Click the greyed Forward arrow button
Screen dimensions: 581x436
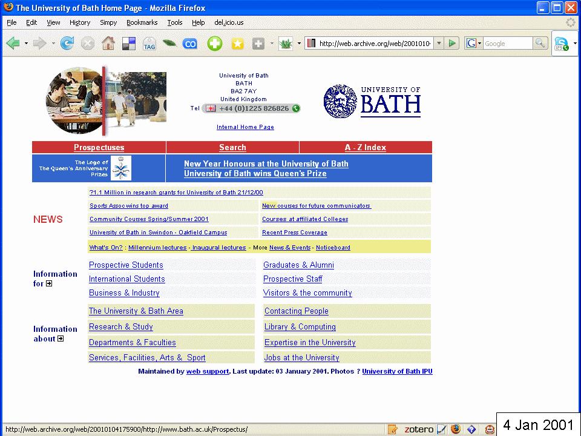coord(39,44)
